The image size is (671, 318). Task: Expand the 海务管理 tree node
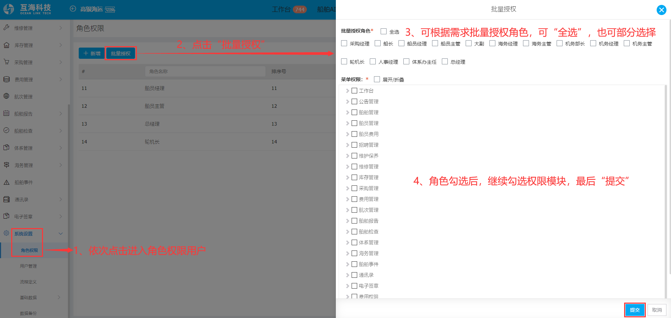[347, 253]
